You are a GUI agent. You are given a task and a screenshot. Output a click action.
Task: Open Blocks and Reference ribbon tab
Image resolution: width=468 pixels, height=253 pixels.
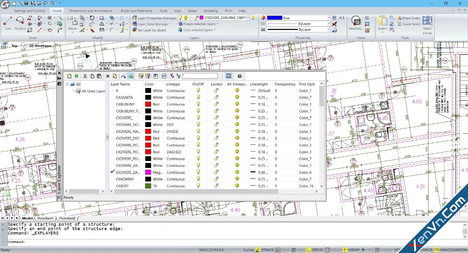coord(136,11)
